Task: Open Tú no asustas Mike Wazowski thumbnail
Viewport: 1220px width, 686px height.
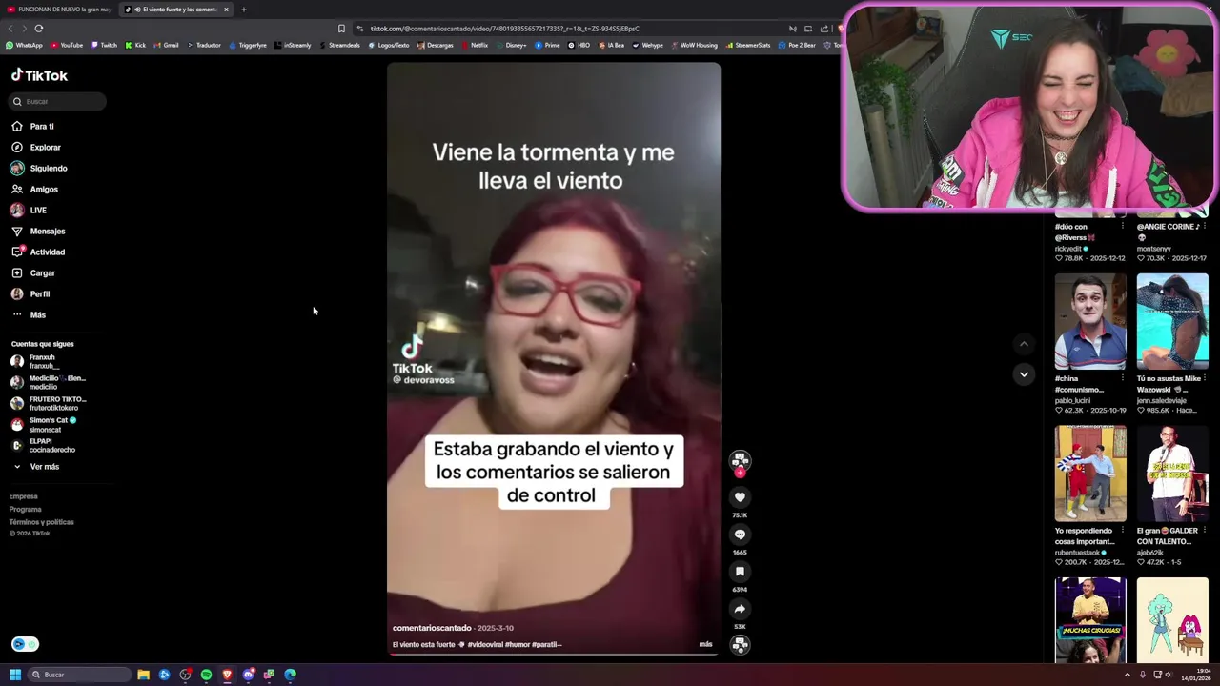Action: 1172,321
